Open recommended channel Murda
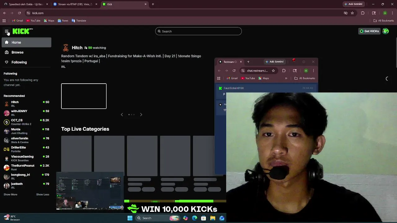 coord(26,131)
